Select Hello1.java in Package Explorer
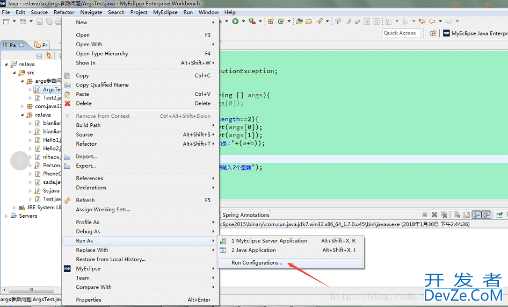This screenshot has height=307, width=508. [x=48, y=140]
